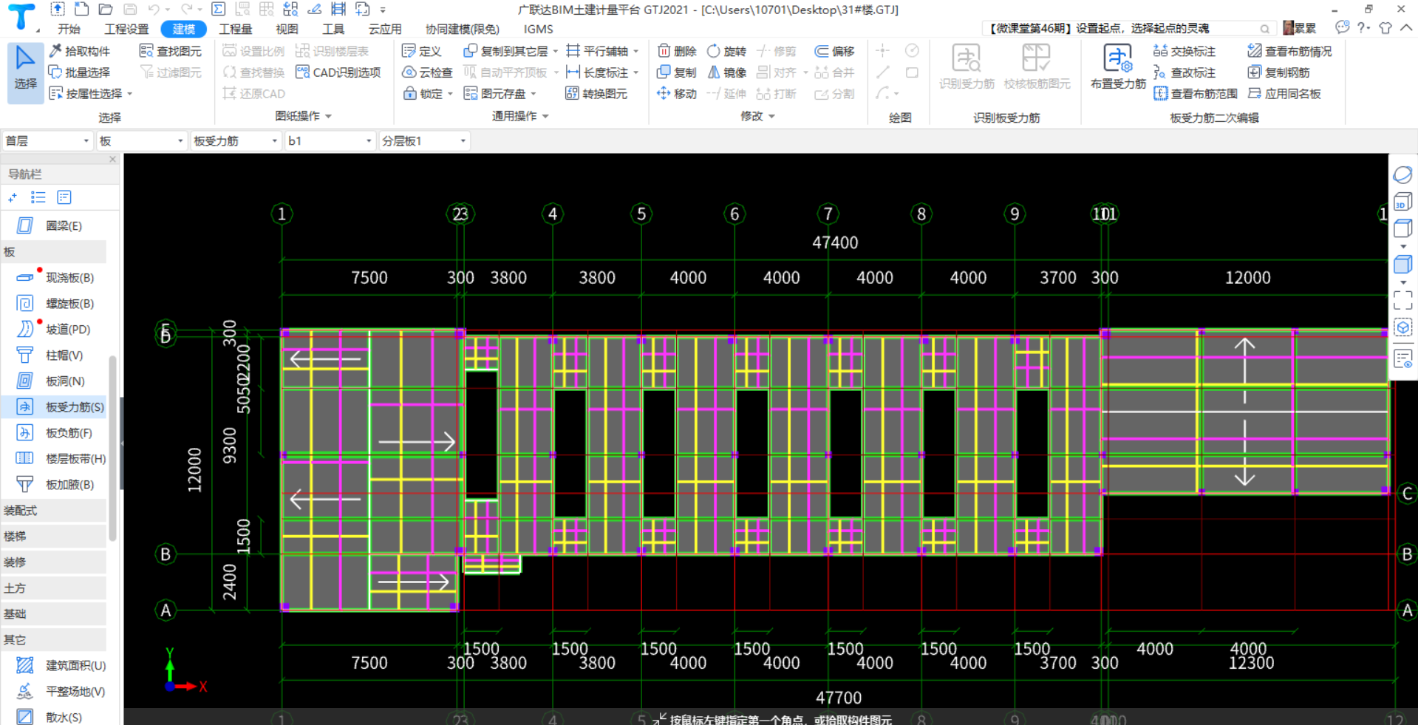
Task: Click the 复制到其它层 tool
Action: pos(506,51)
